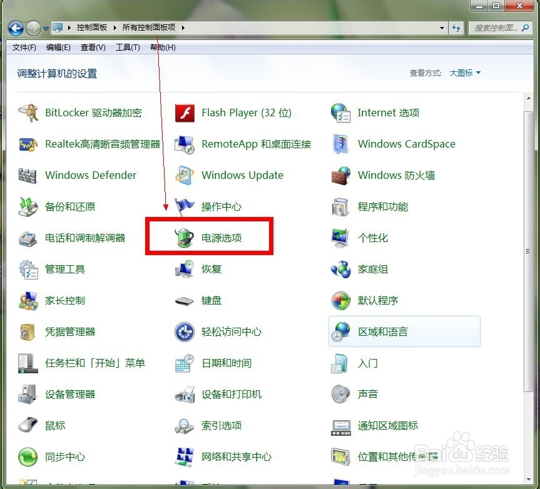The height and width of the screenshot is (489, 540).
Task: Open Internet 选项 globe icon
Action: pyautogui.click(x=340, y=113)
